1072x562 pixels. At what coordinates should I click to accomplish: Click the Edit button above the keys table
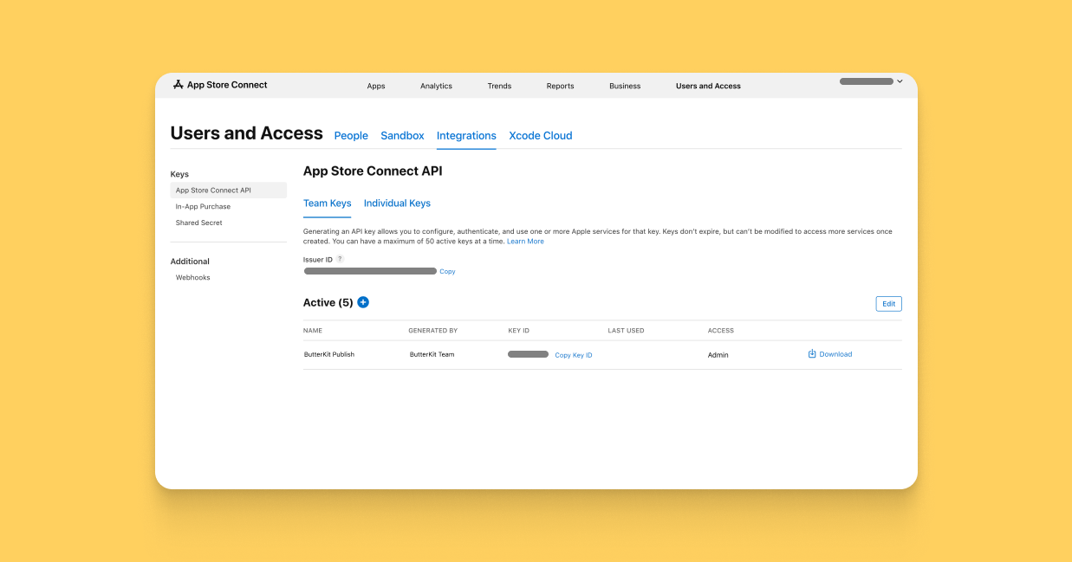click(888, 303)
